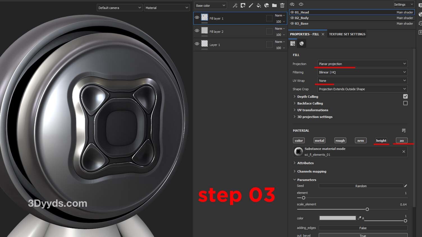Image resolution: width=422 pixels, height=237 pixels.
Task: Click the smart material icon
Action: [267, 5]
